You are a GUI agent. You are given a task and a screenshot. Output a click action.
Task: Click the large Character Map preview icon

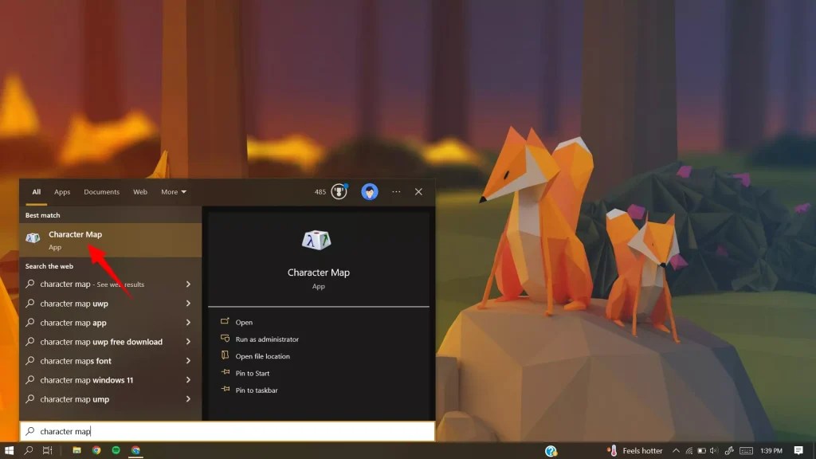click(x=316, y=241)
